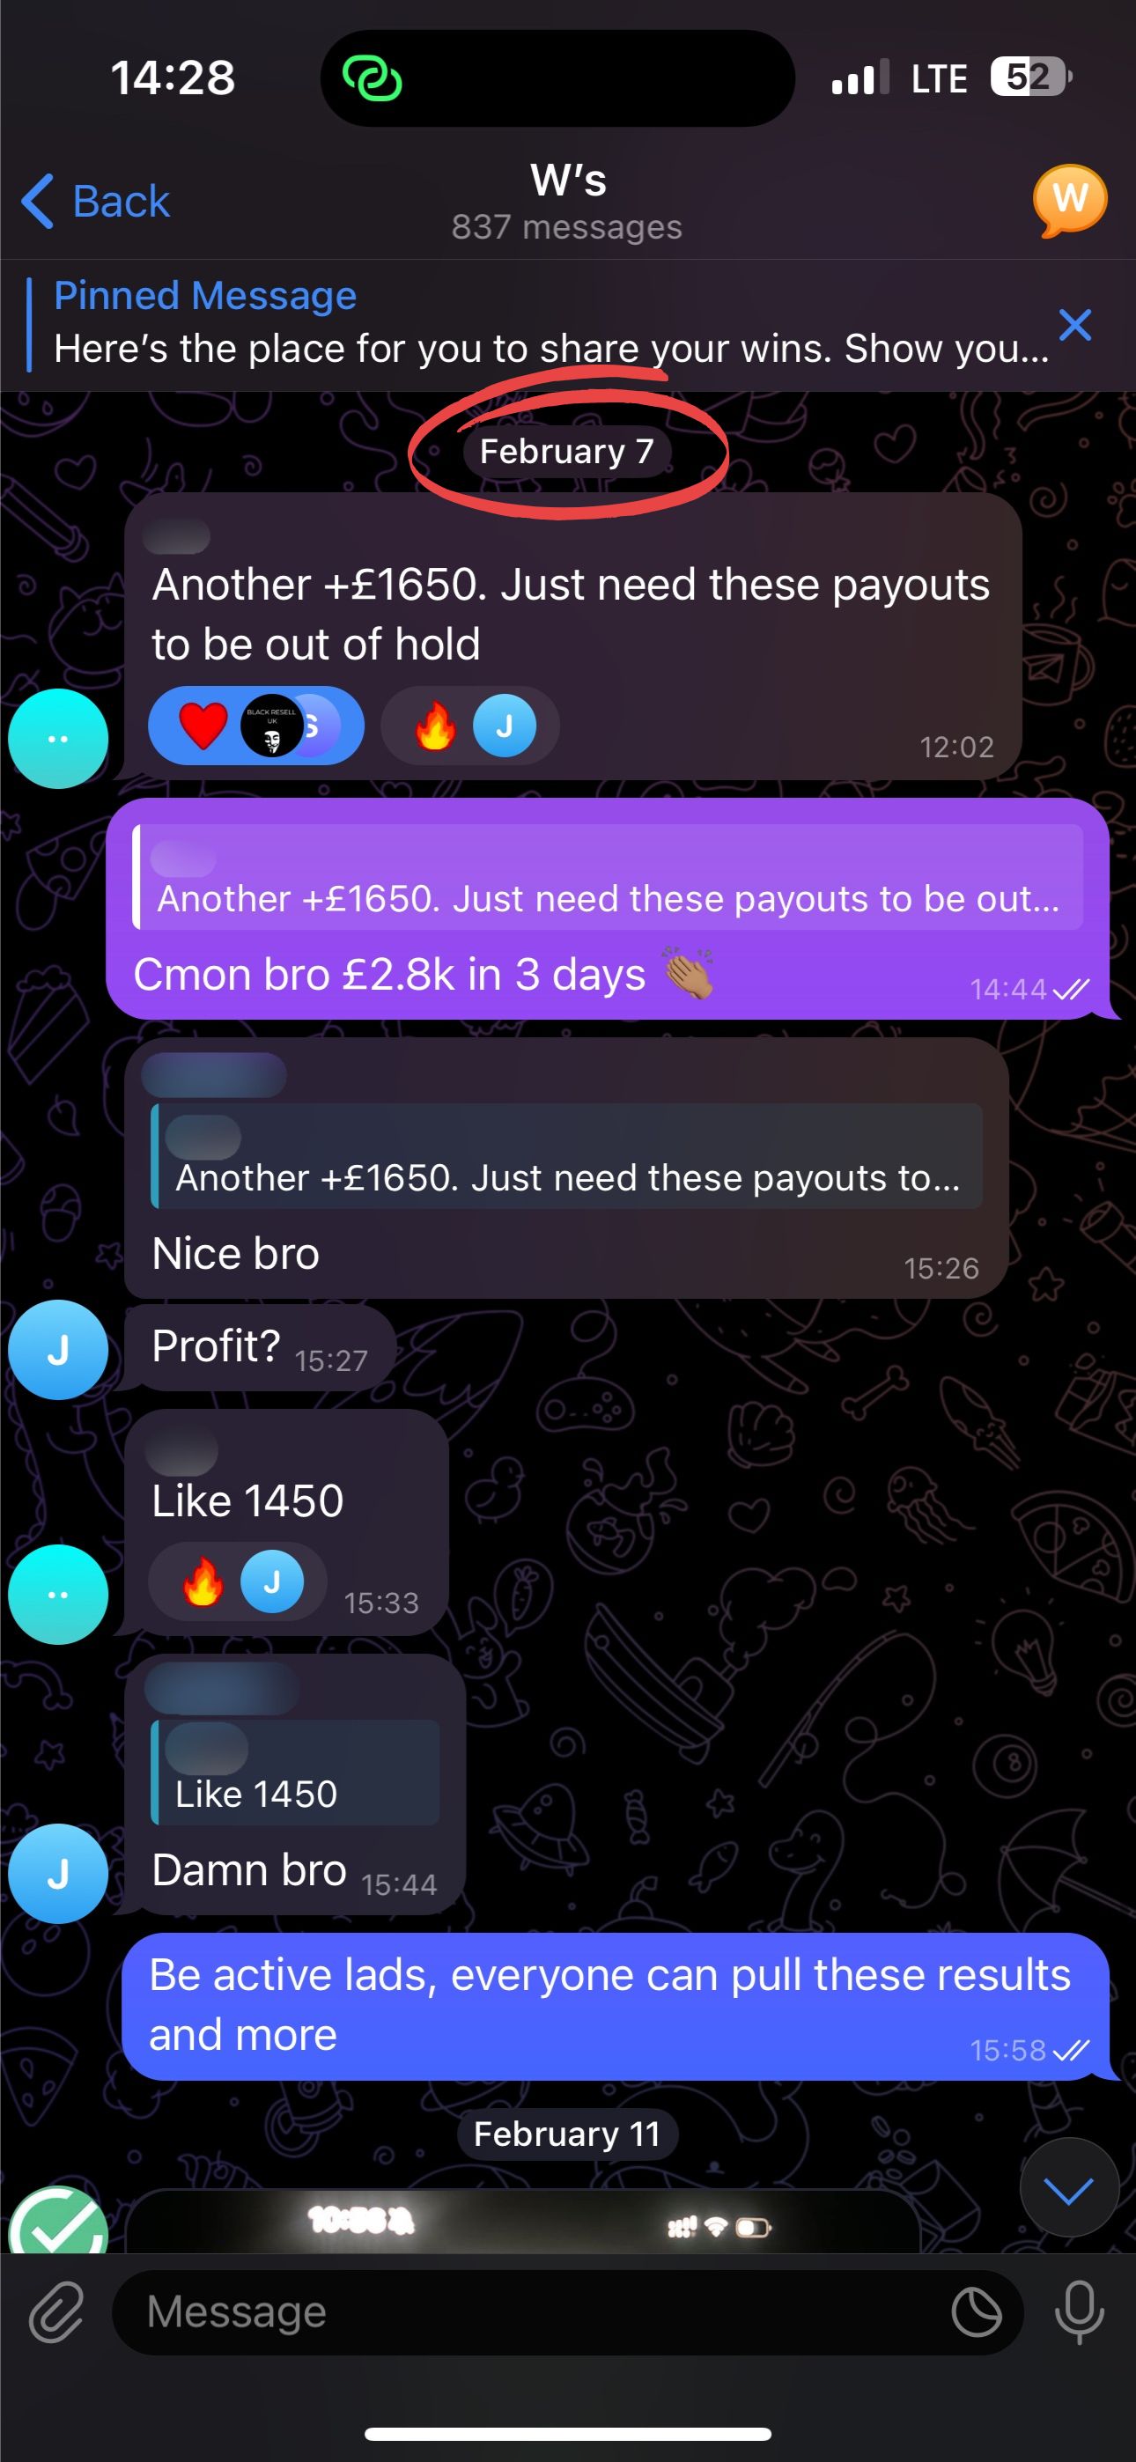The height and width of the screenshot is (2462, 1136).
Task: Tap the February 11 date label
Action: [567, 2134]
